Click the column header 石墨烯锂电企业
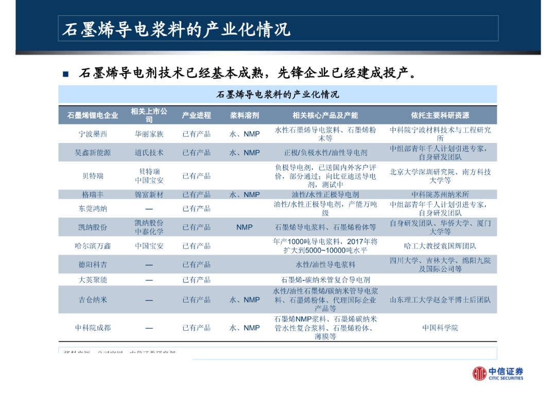The height and width of the screenshot is (393, 556). pyautogui.click(x=93, y=116)
